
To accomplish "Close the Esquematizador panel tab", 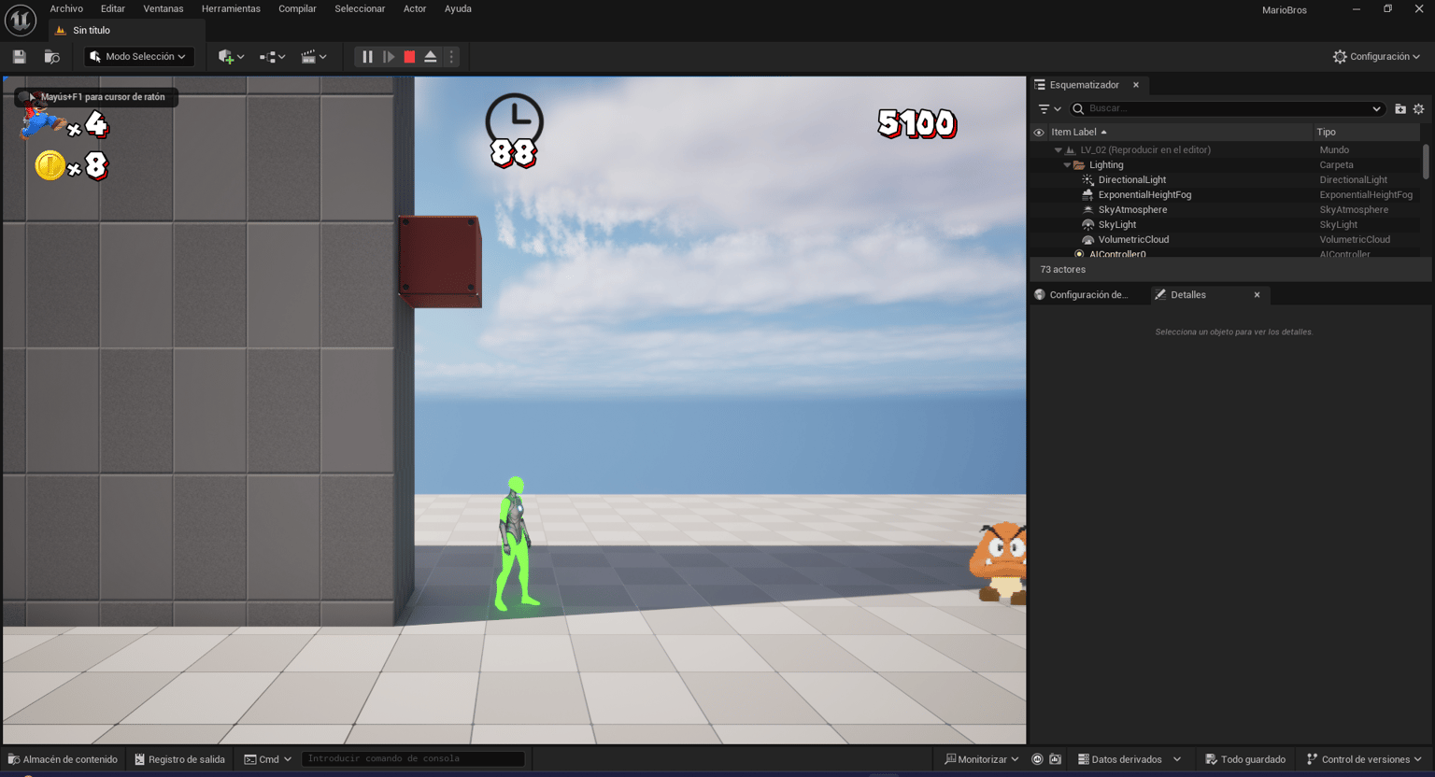I will point(1136,85).
